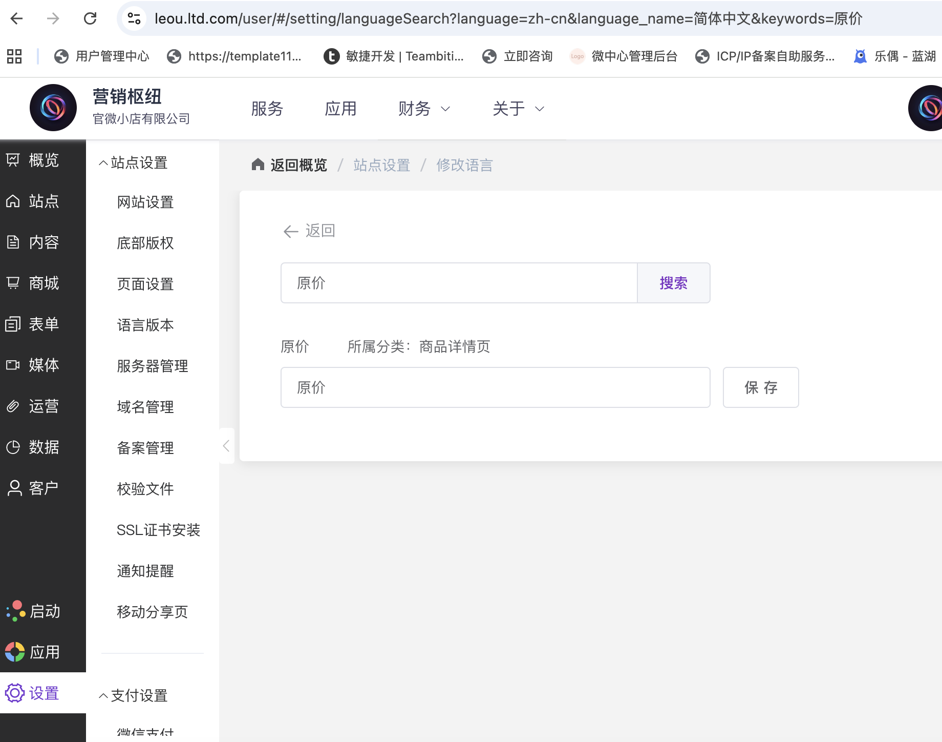Click the 媒体 media camera icon
Viewport: 942px width, 742px height.
click(13, 365)
